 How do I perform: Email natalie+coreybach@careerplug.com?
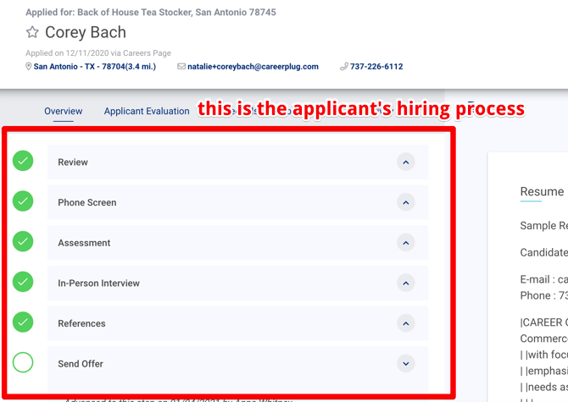(x=253, y=67)
